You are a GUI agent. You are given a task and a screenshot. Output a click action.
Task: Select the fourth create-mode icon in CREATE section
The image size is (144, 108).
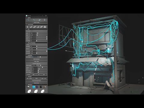click(45, 20)
